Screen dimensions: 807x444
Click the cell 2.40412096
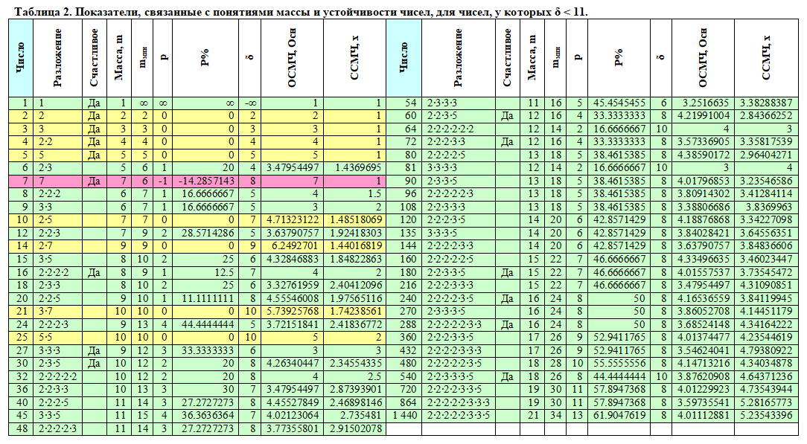pos(354,285)
